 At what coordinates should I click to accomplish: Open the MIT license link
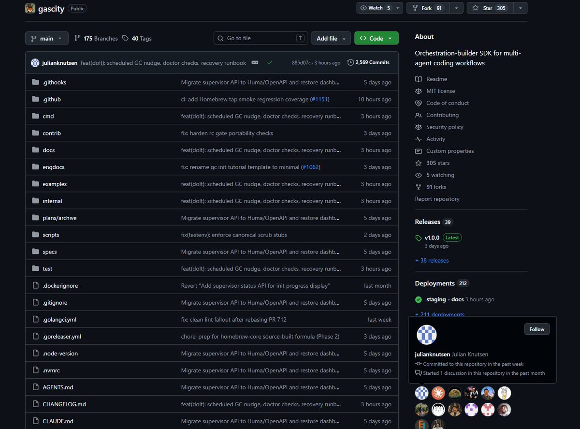point(435,91)
